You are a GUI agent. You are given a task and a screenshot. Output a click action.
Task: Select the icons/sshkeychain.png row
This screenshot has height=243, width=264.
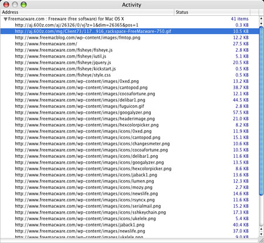coord(130,212)
